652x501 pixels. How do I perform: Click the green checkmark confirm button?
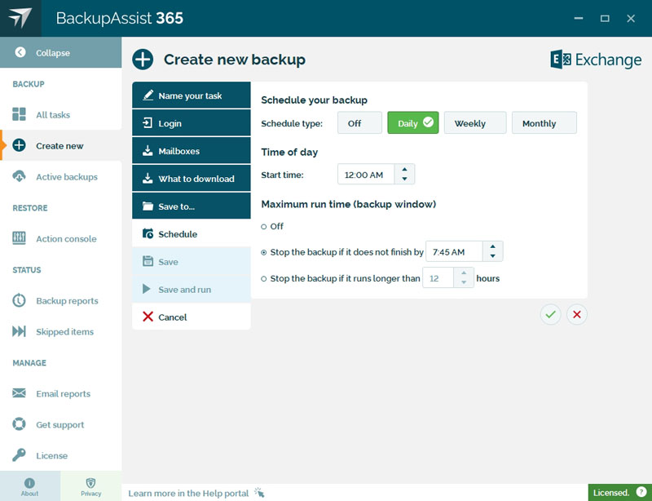(551, 314)
